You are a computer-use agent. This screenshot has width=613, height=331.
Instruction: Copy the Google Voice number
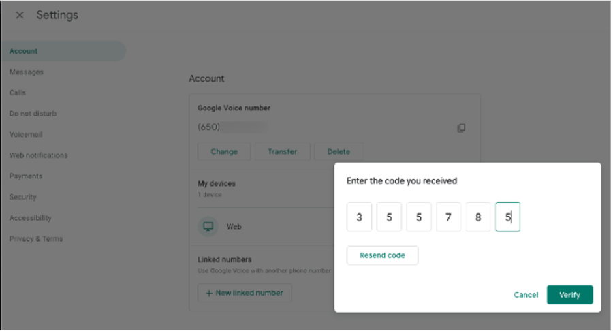[461, 128]
